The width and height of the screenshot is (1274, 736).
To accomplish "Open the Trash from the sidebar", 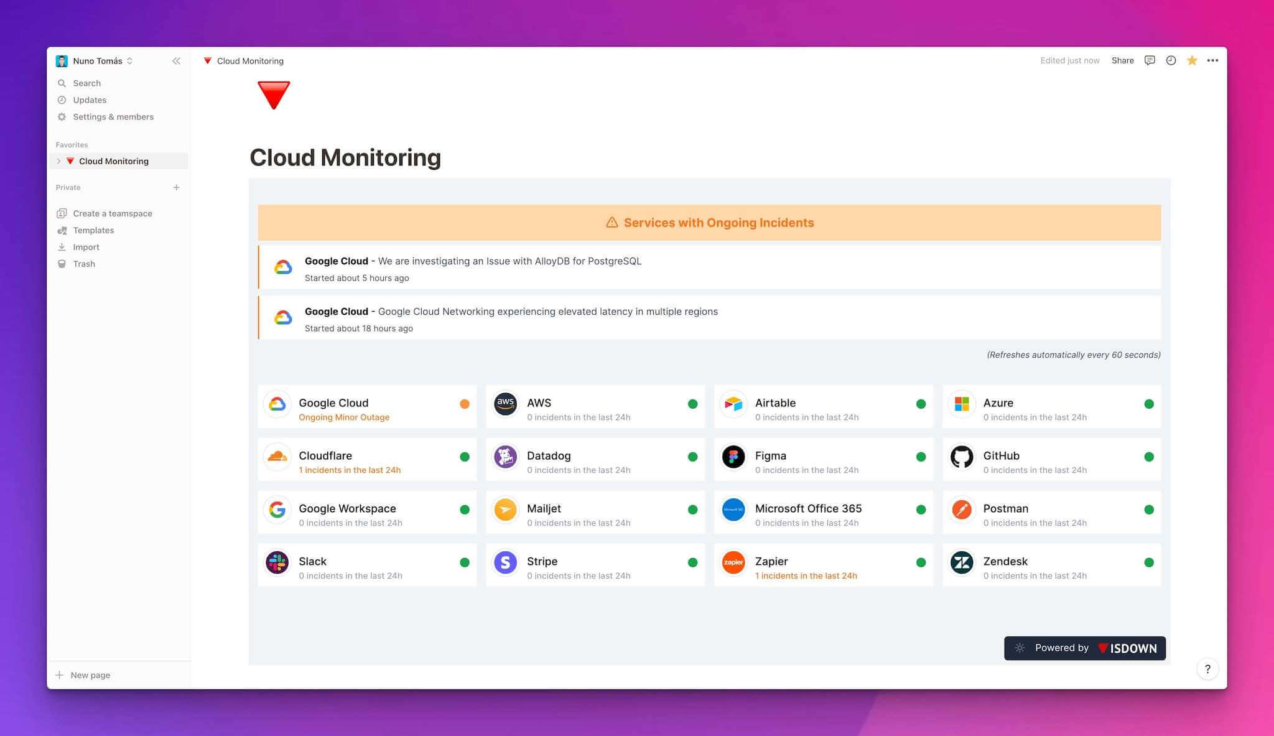I will pyautogui.click(x=83, y=263).
